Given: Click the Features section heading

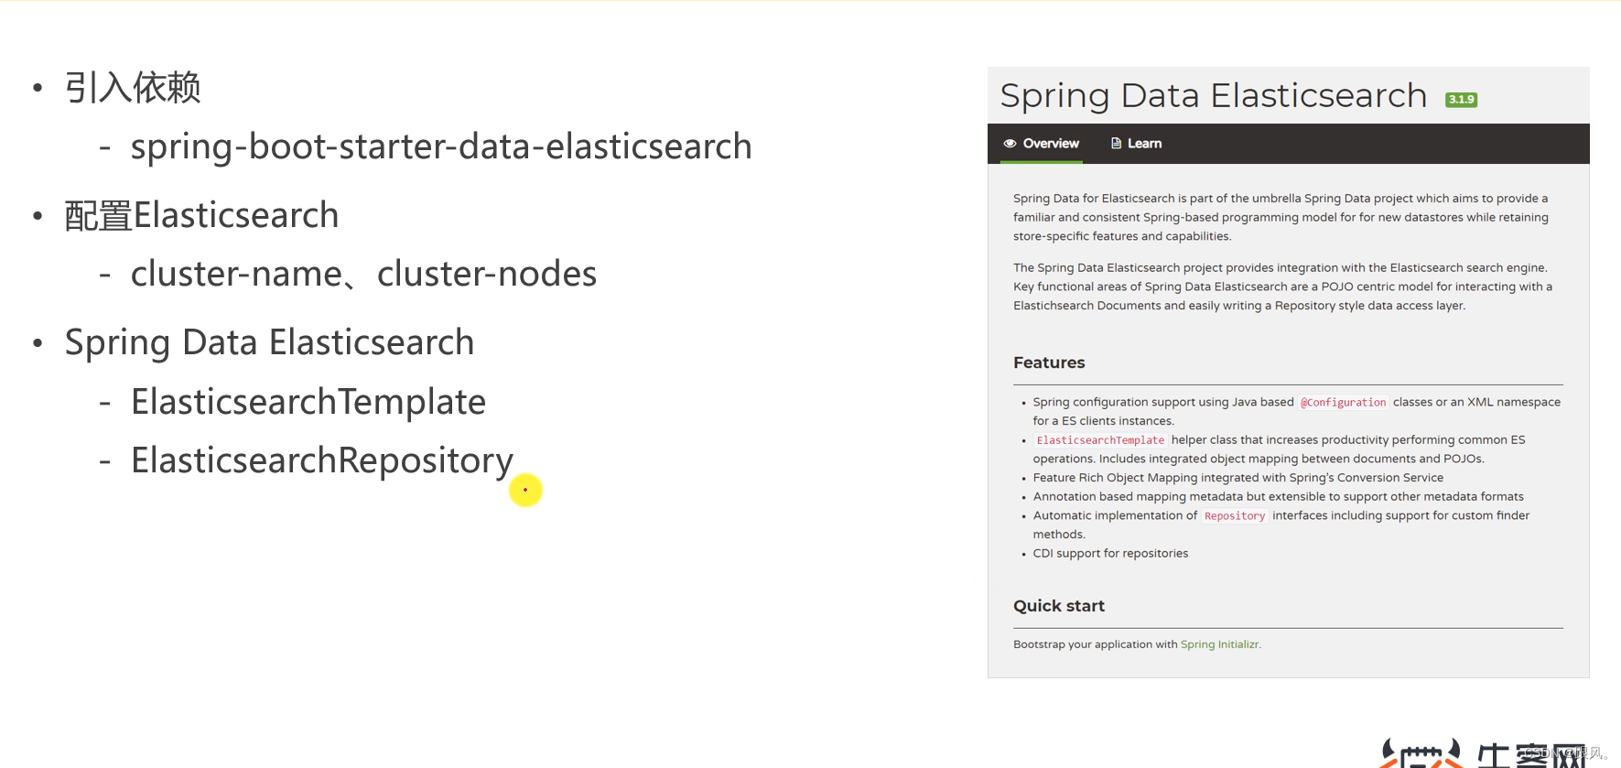Looking at the screenshot, I should click(1049, 362).
